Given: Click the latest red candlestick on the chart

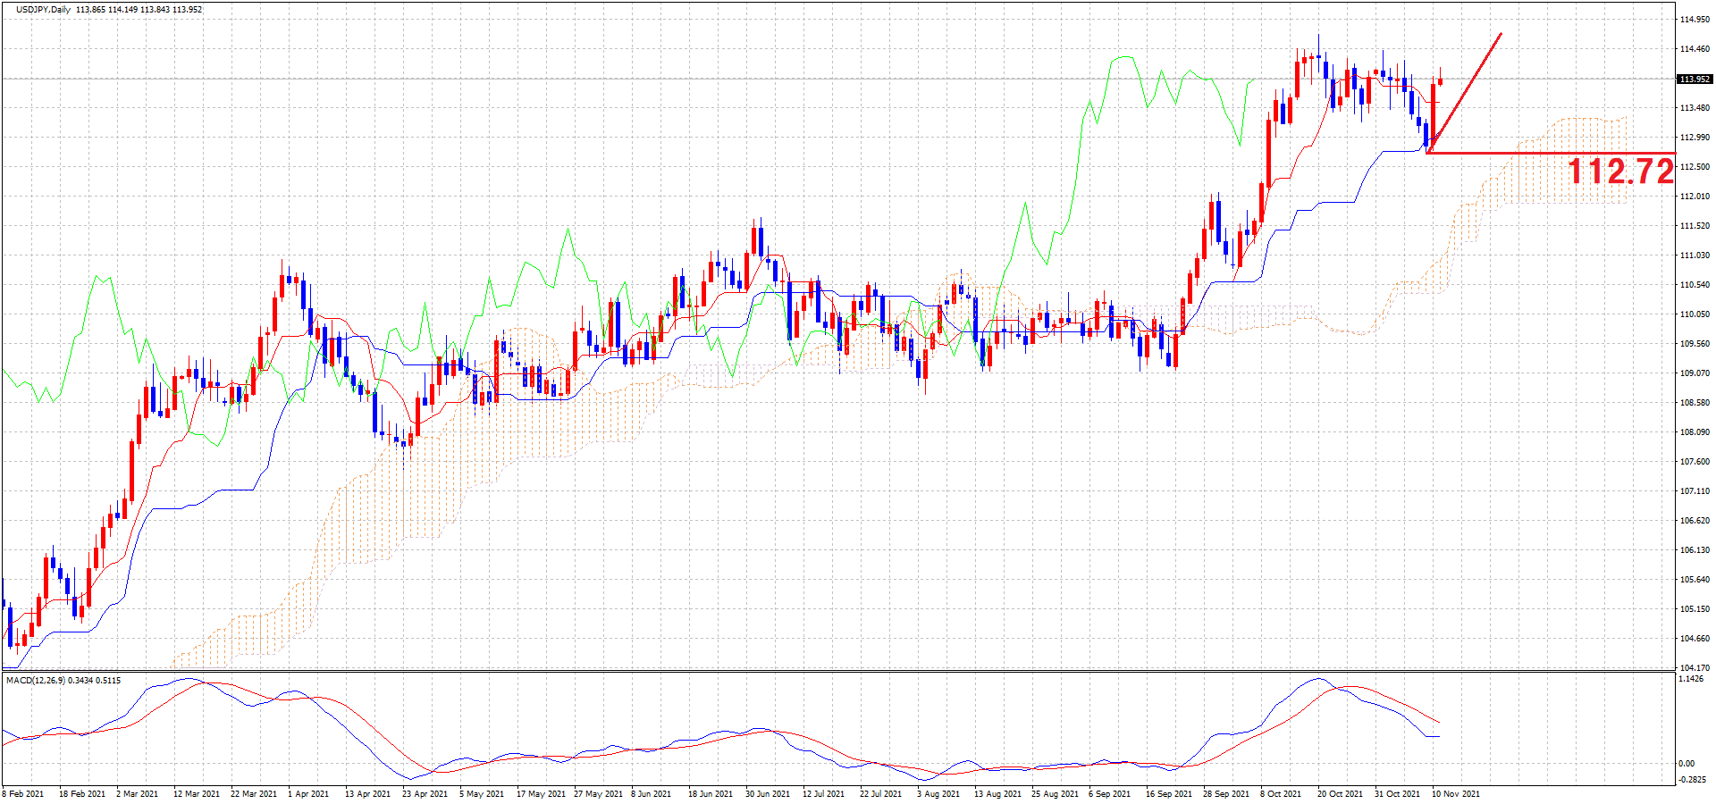Looking at the screenshot, I should click(1440, 81).
